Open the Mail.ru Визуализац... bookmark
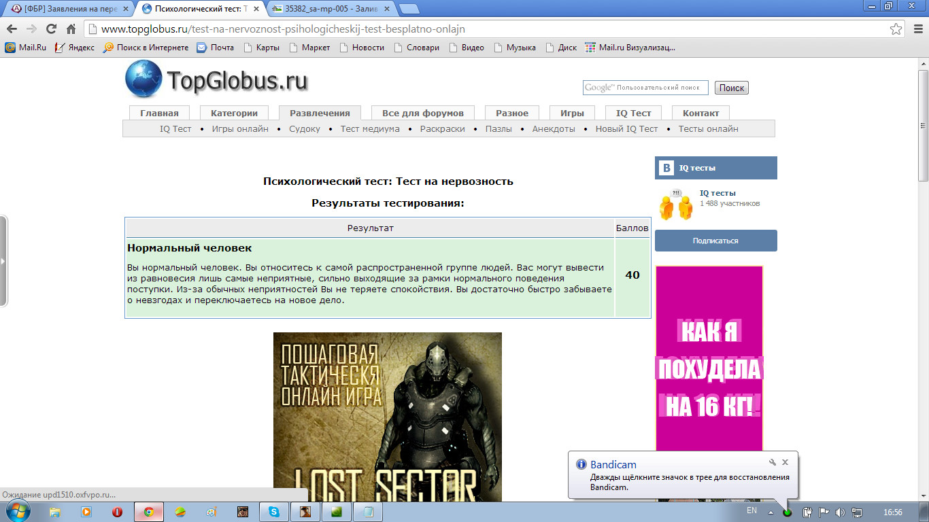Image resolution: width=929 pixels, height=522 pixels. (630, 48)
